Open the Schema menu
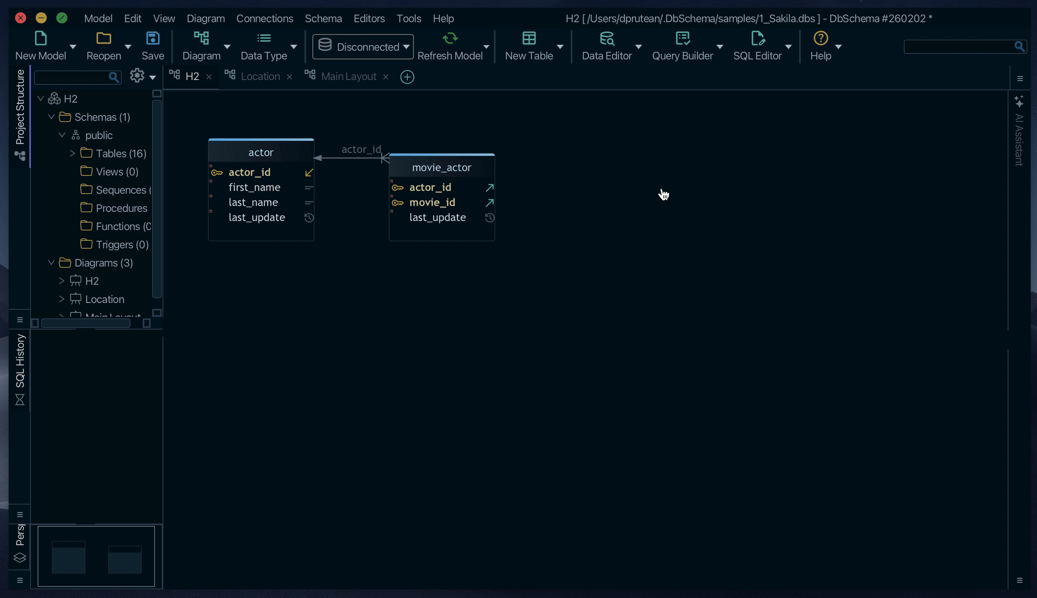This screenshot has height=598, width=1037. [x=323, y=19]
